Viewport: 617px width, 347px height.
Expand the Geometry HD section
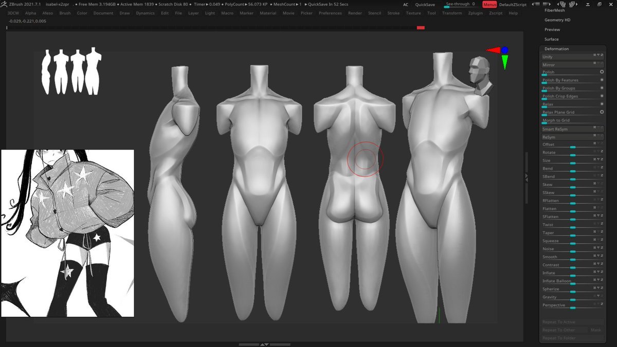point(557,20)
